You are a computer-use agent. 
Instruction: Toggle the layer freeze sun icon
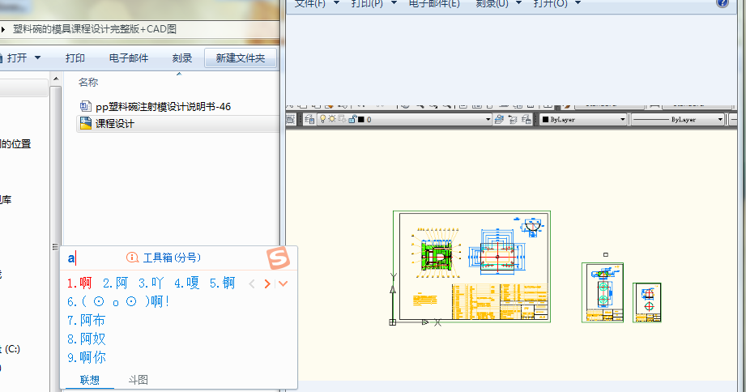(332, 119)
